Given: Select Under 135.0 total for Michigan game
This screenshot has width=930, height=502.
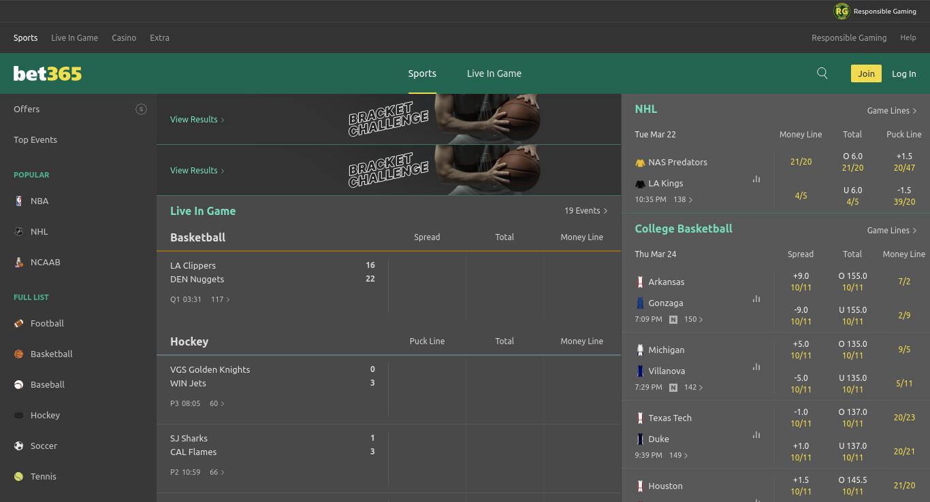Looking at the screenshot, I should [x=852, y=384].
